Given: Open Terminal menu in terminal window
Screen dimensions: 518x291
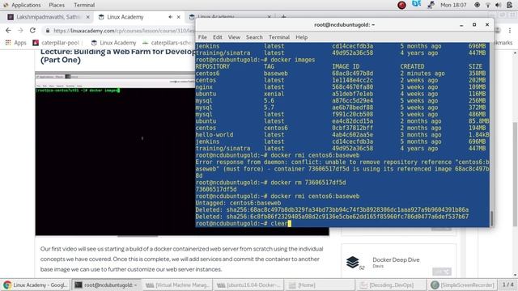Looking at the screenshot, I should [x=278, y=37].
